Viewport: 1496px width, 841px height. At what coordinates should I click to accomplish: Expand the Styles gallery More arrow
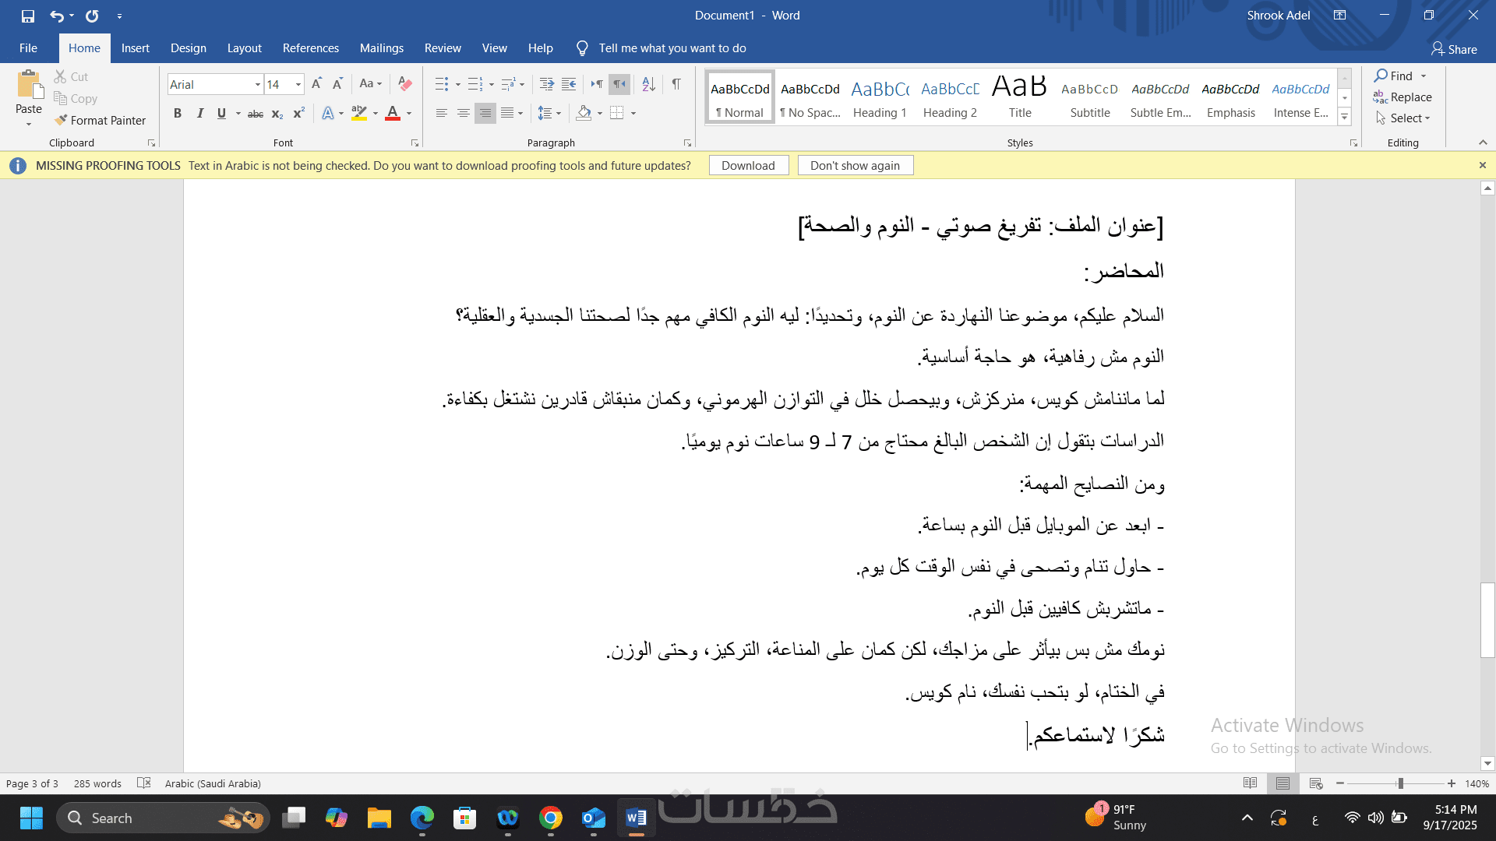1344,118
